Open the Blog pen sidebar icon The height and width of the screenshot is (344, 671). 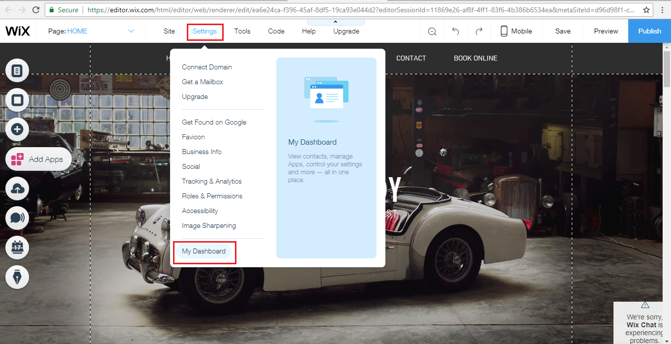point(17,277)
